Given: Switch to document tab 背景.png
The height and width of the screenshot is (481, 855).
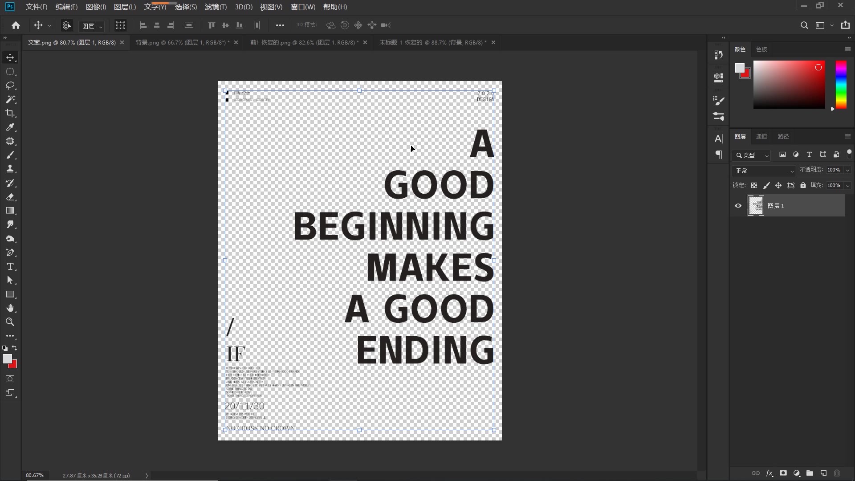Looking at the screenshot, I should coord(183,42).
